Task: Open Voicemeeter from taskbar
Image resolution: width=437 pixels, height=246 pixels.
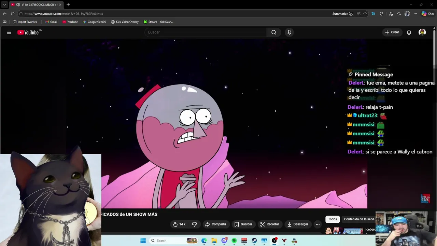Action: tap(244, 241)
